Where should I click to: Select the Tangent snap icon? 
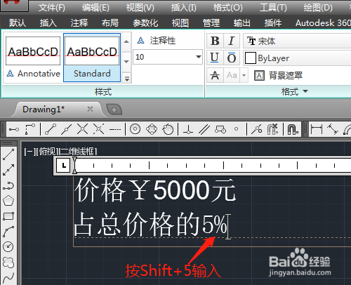coord(168,129)
